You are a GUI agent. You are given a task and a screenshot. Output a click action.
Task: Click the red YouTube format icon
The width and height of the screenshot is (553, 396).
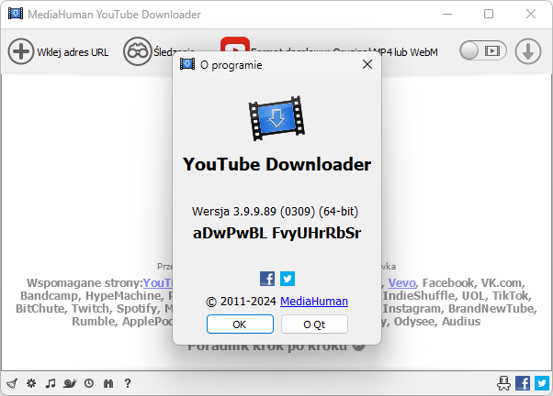[235, 45]
